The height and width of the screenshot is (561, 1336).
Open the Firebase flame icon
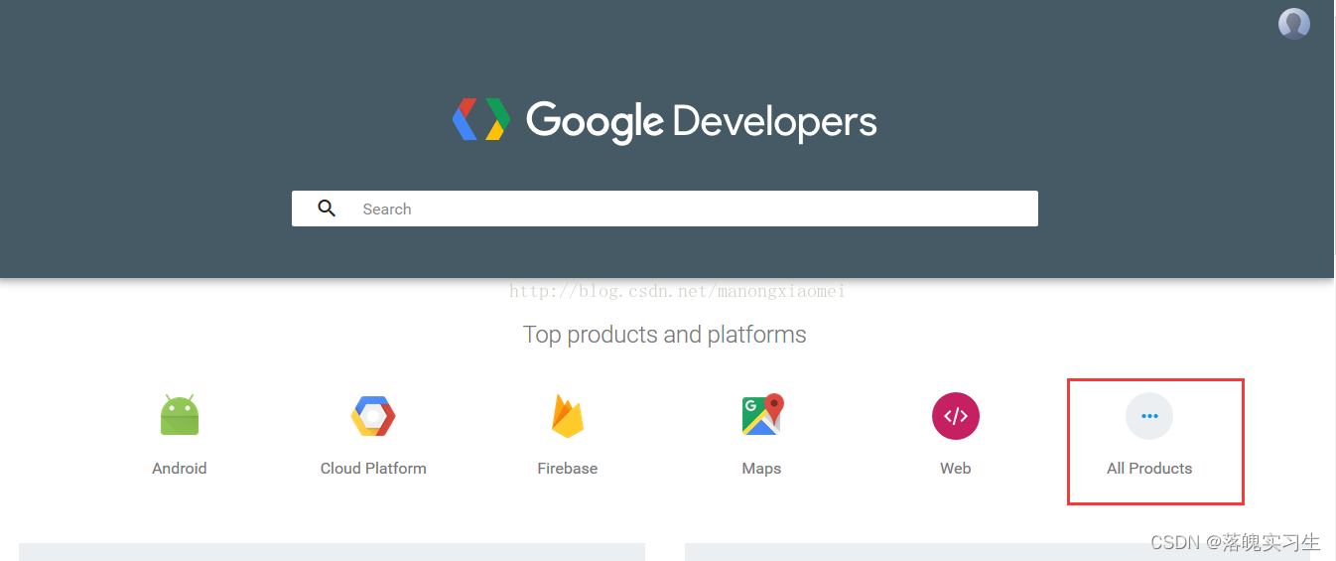568,416
